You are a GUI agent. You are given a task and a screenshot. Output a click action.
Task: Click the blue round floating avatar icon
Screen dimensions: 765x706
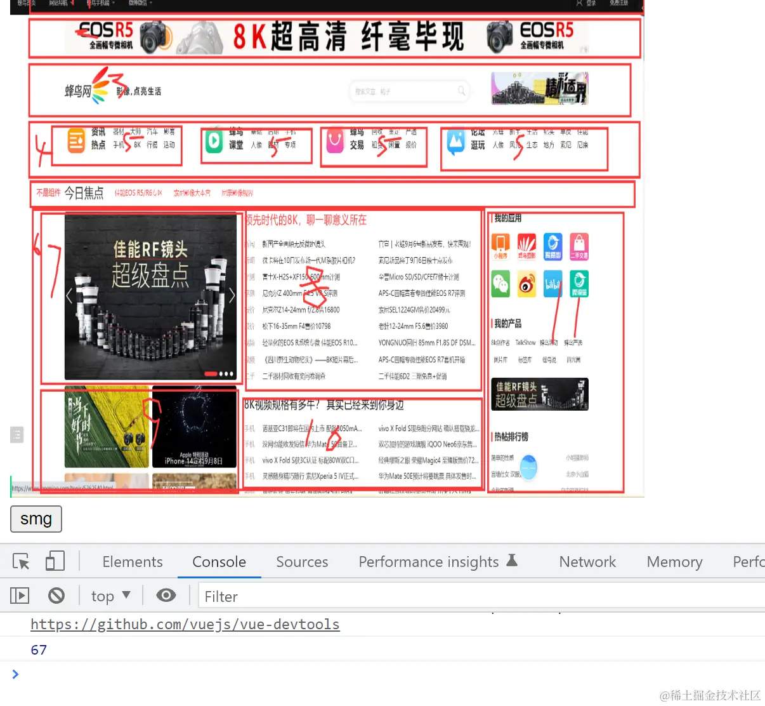pyautogui.click(x=528, y=467)
